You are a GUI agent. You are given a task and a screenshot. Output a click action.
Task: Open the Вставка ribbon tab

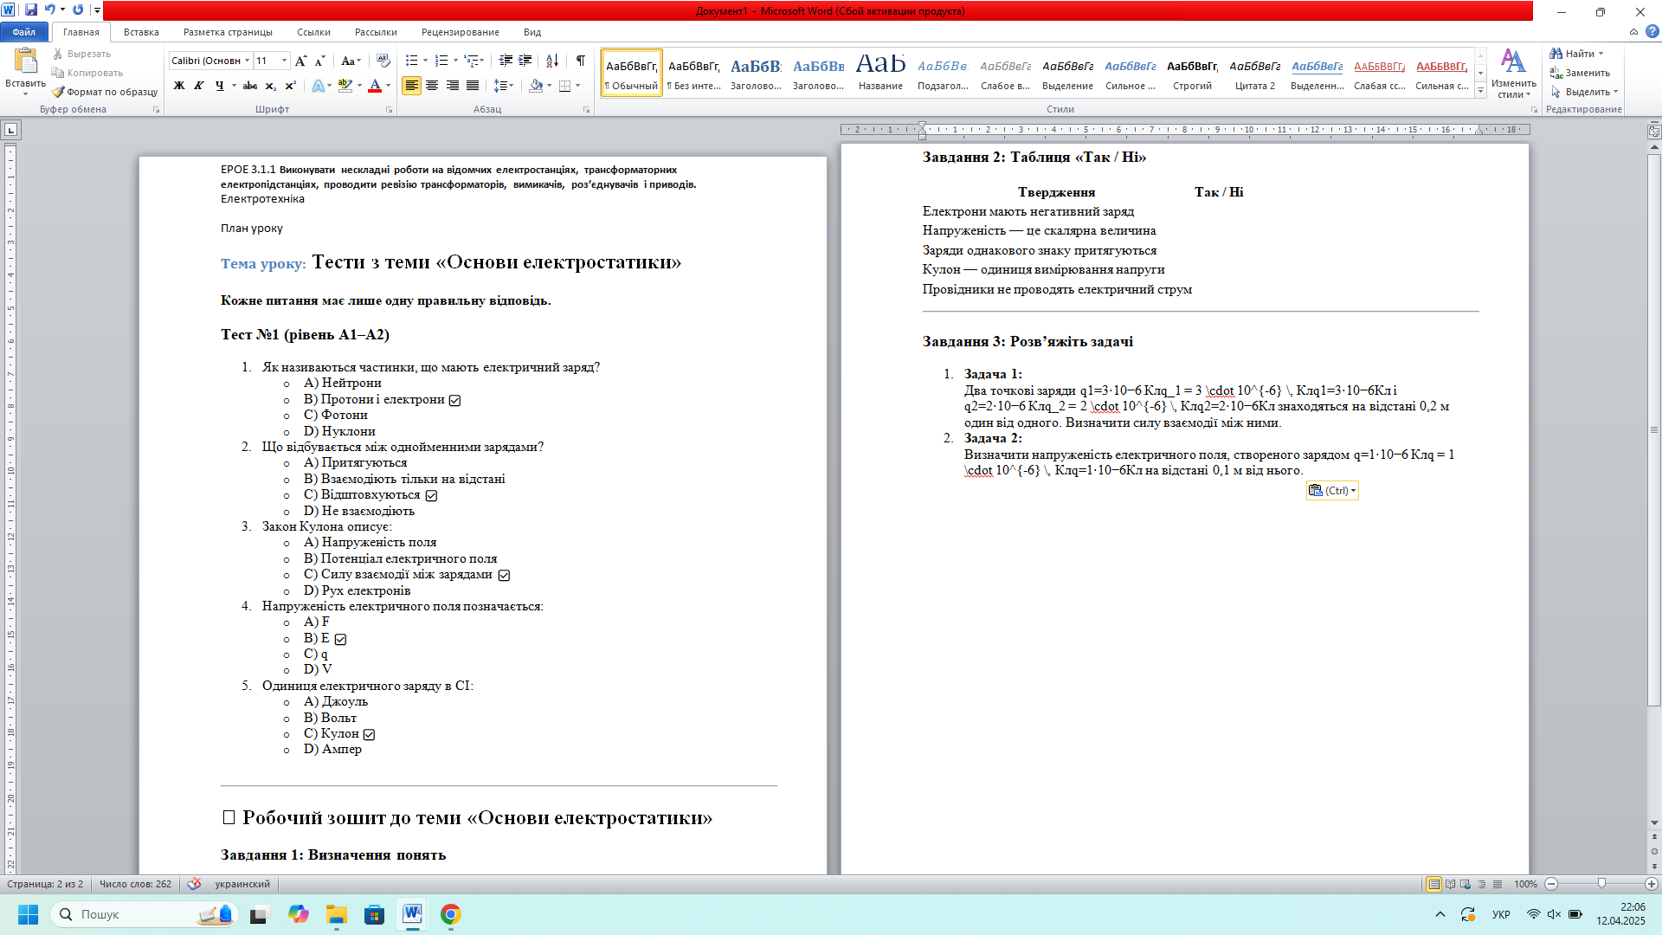[x=141, y=32]
